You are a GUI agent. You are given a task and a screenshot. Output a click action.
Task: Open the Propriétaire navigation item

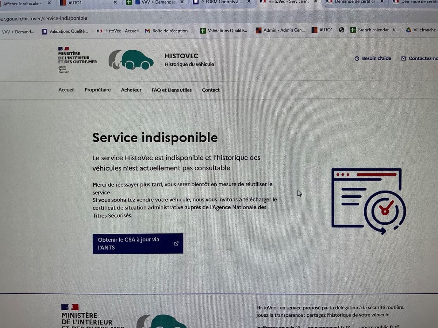tap(97, 90)
